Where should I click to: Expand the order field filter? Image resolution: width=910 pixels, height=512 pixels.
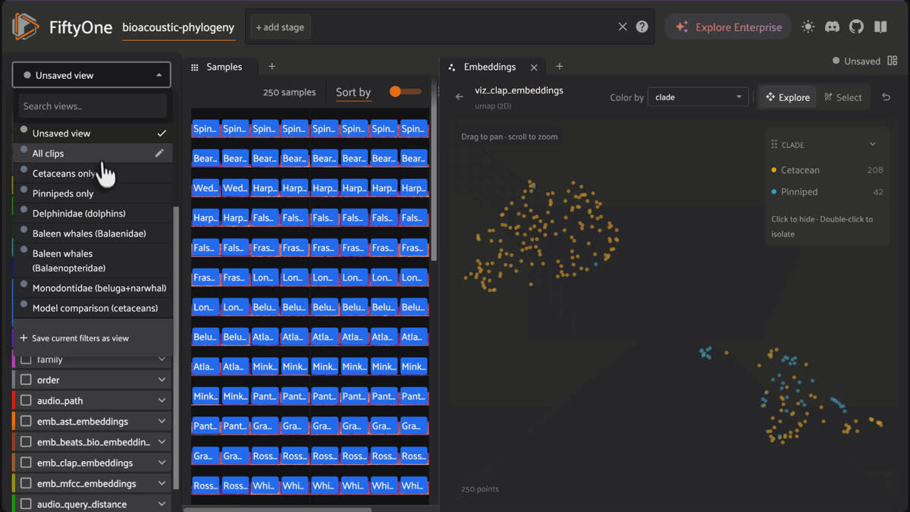point(162,380)
